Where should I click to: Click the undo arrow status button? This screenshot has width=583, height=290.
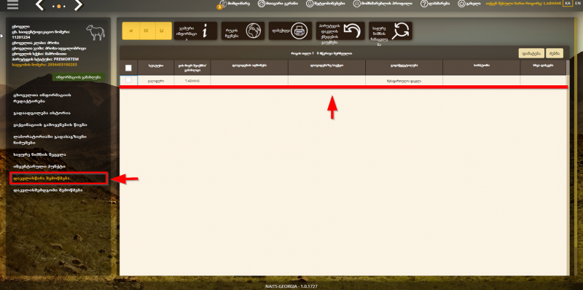click(x=340, y=31)
